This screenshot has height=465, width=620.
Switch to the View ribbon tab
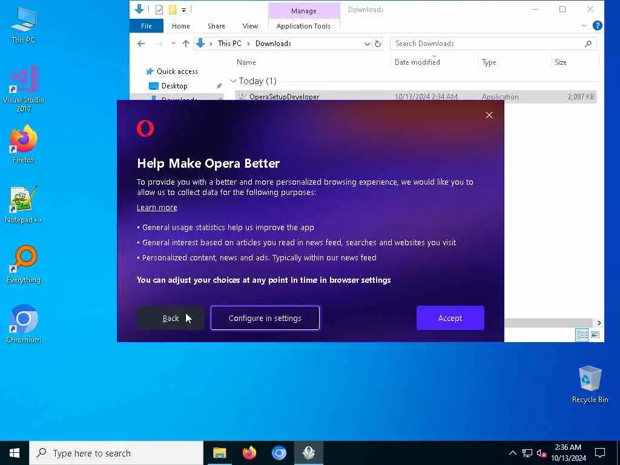[250, 26]
